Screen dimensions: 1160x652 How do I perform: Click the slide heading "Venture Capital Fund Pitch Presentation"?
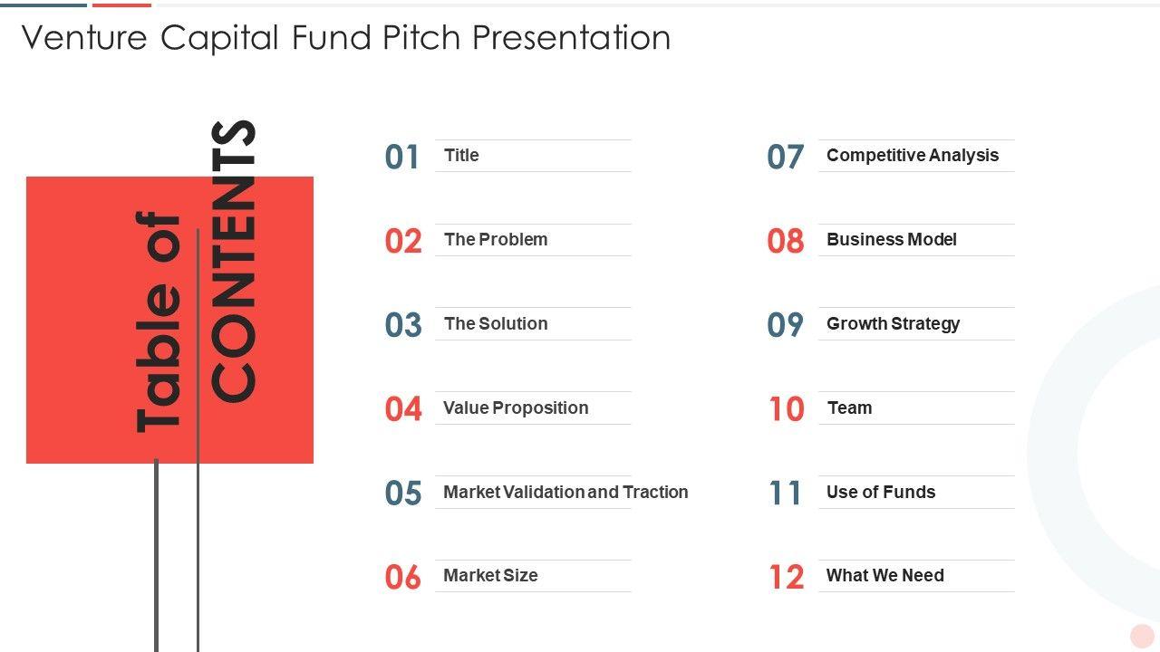click(x=346, y=38)
